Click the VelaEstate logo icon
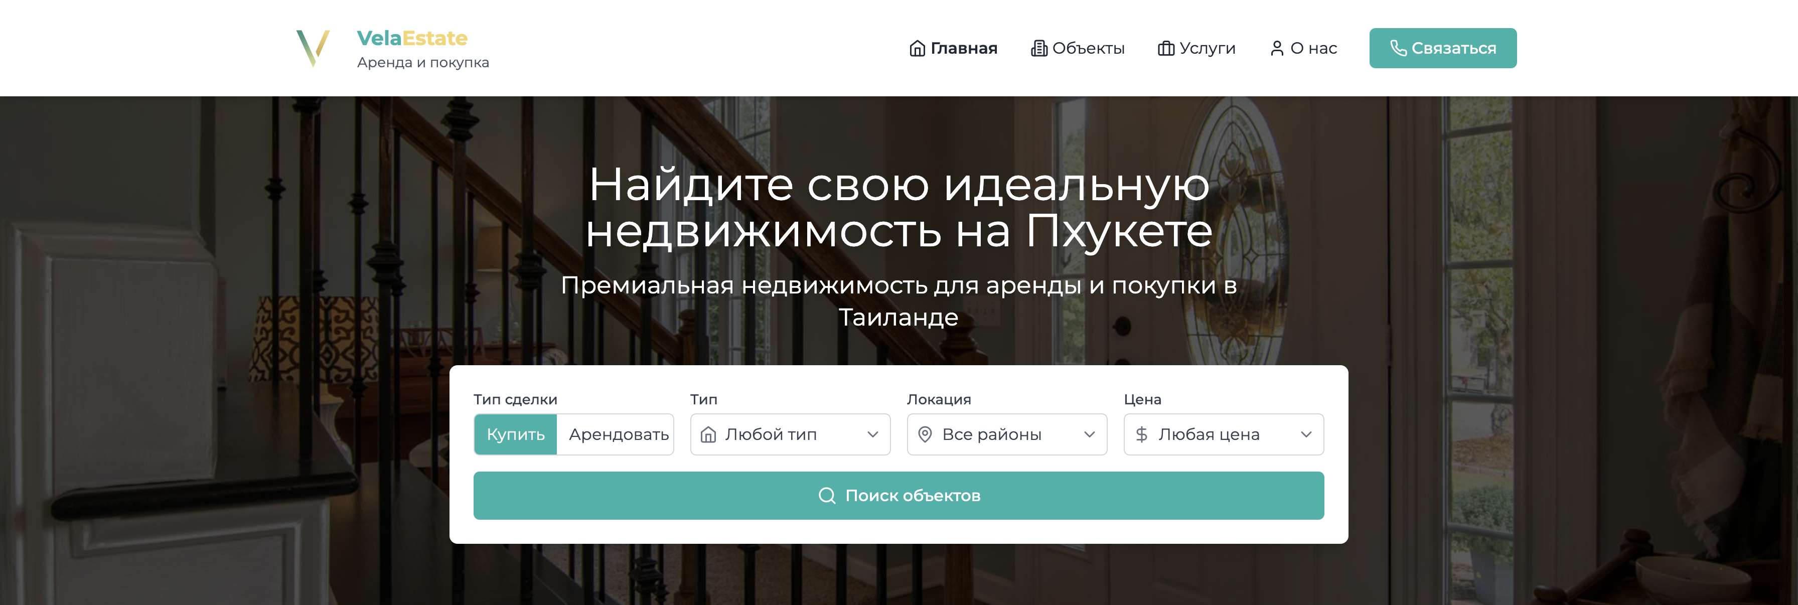Image resolution: width=1798 pixels, height=605 pixels. click(x=314, y=48)
